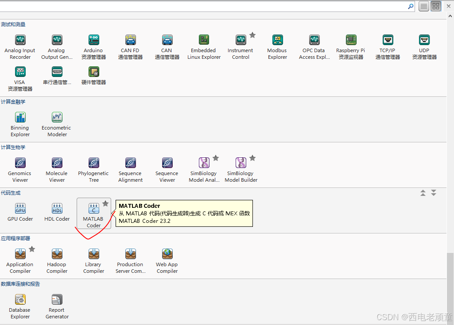Viewport: 454px width, 325px height.
Task: Select the 计算生物学 category header
Action: [x=13, y=147]
